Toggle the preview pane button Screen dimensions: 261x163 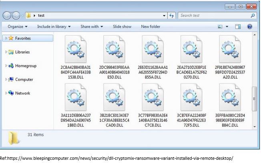(x=238, y=27)
